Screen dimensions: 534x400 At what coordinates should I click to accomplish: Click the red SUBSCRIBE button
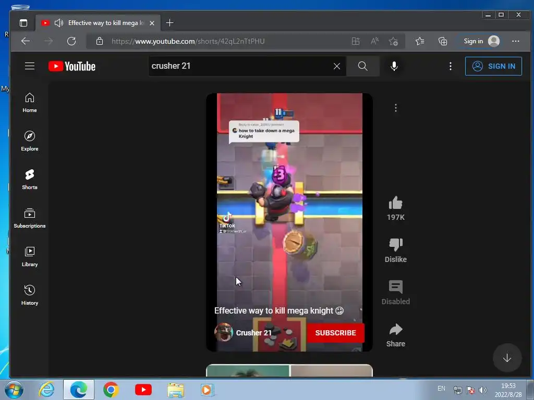(335, 333)
